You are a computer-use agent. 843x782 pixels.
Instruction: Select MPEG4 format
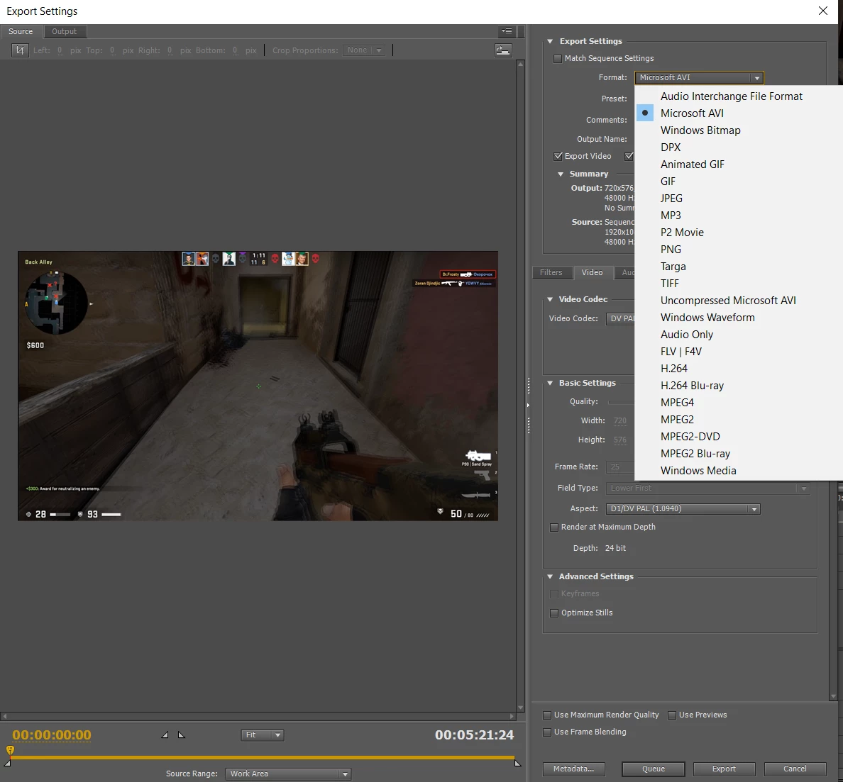(677, 402)
